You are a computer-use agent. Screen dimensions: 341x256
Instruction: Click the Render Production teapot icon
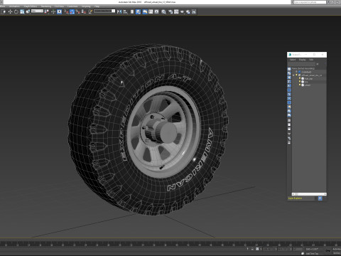click(x=182, y=11)
